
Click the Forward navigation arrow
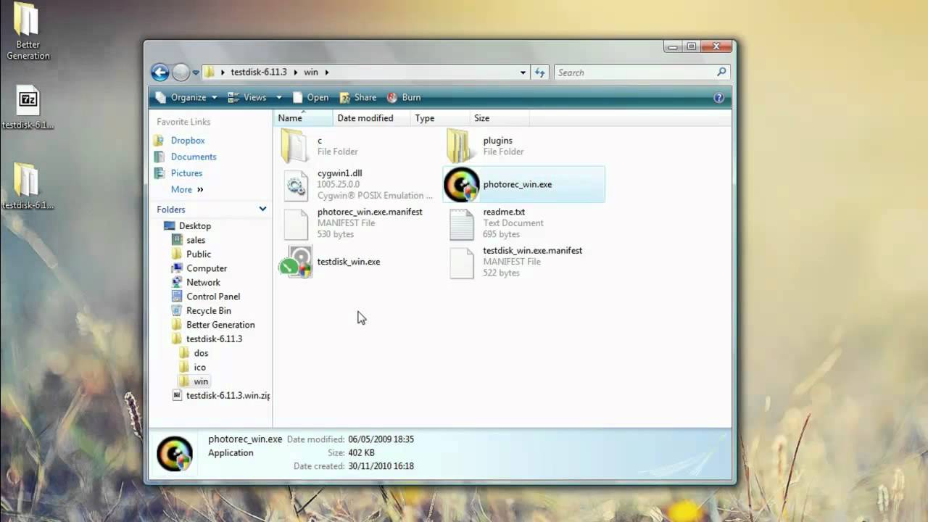click(181, 72)
